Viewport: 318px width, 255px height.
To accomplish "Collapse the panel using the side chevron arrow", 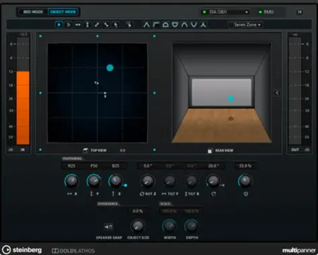I will 277,93.
